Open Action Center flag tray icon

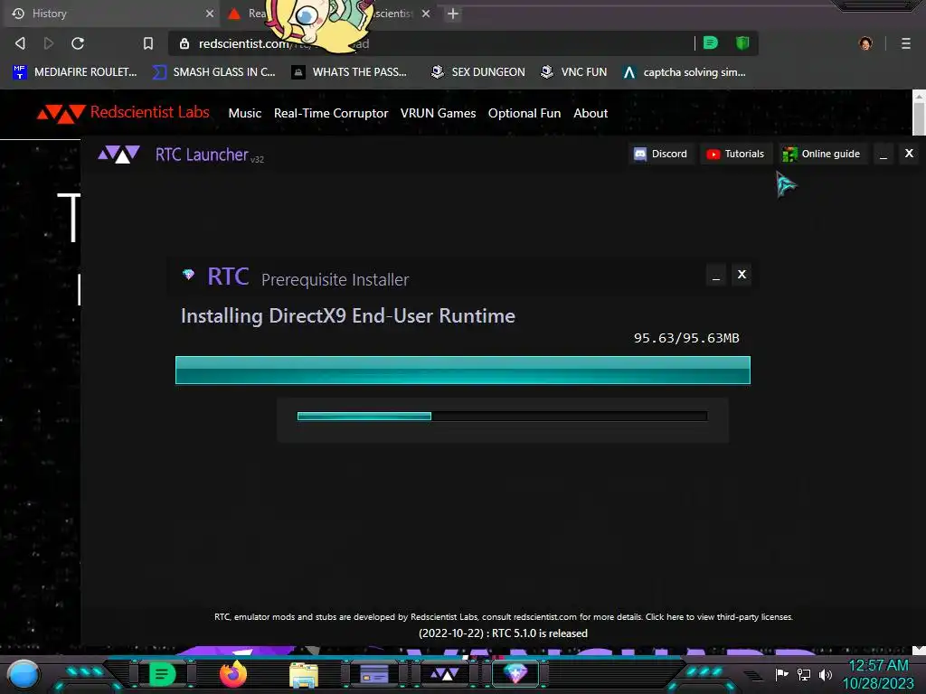[782, 674]
